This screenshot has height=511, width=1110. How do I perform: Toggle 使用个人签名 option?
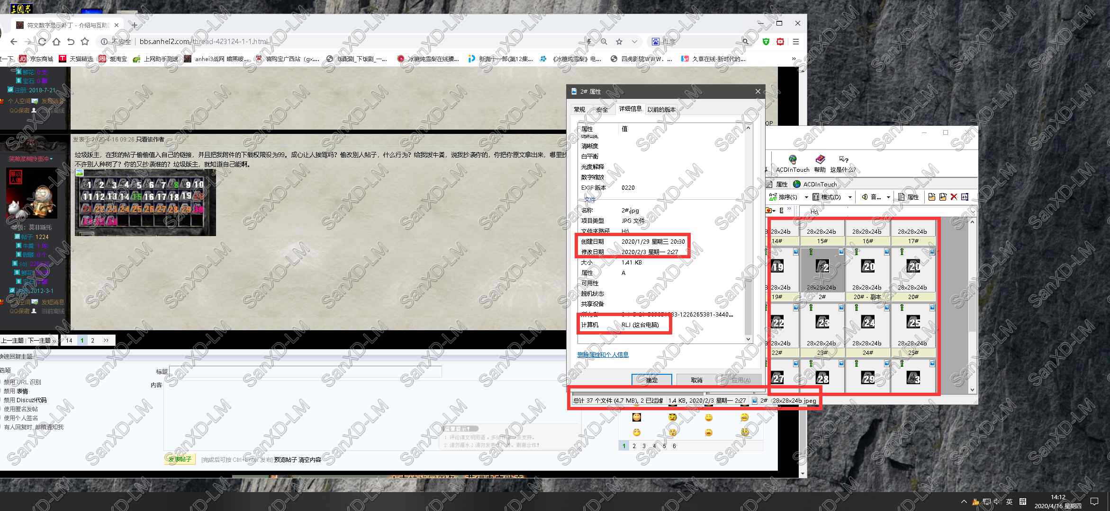21,418
